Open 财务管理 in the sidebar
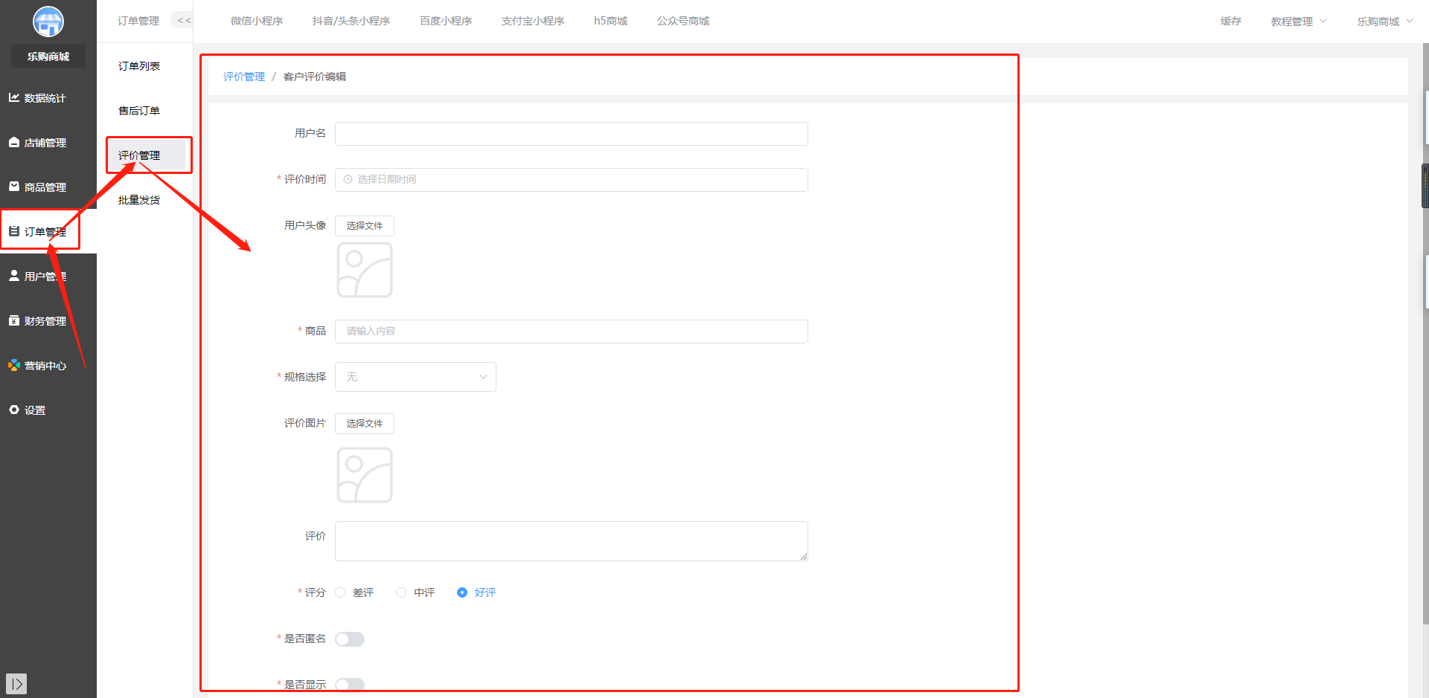The height and width of the screenshot is (698, 1429). (37, 321)
